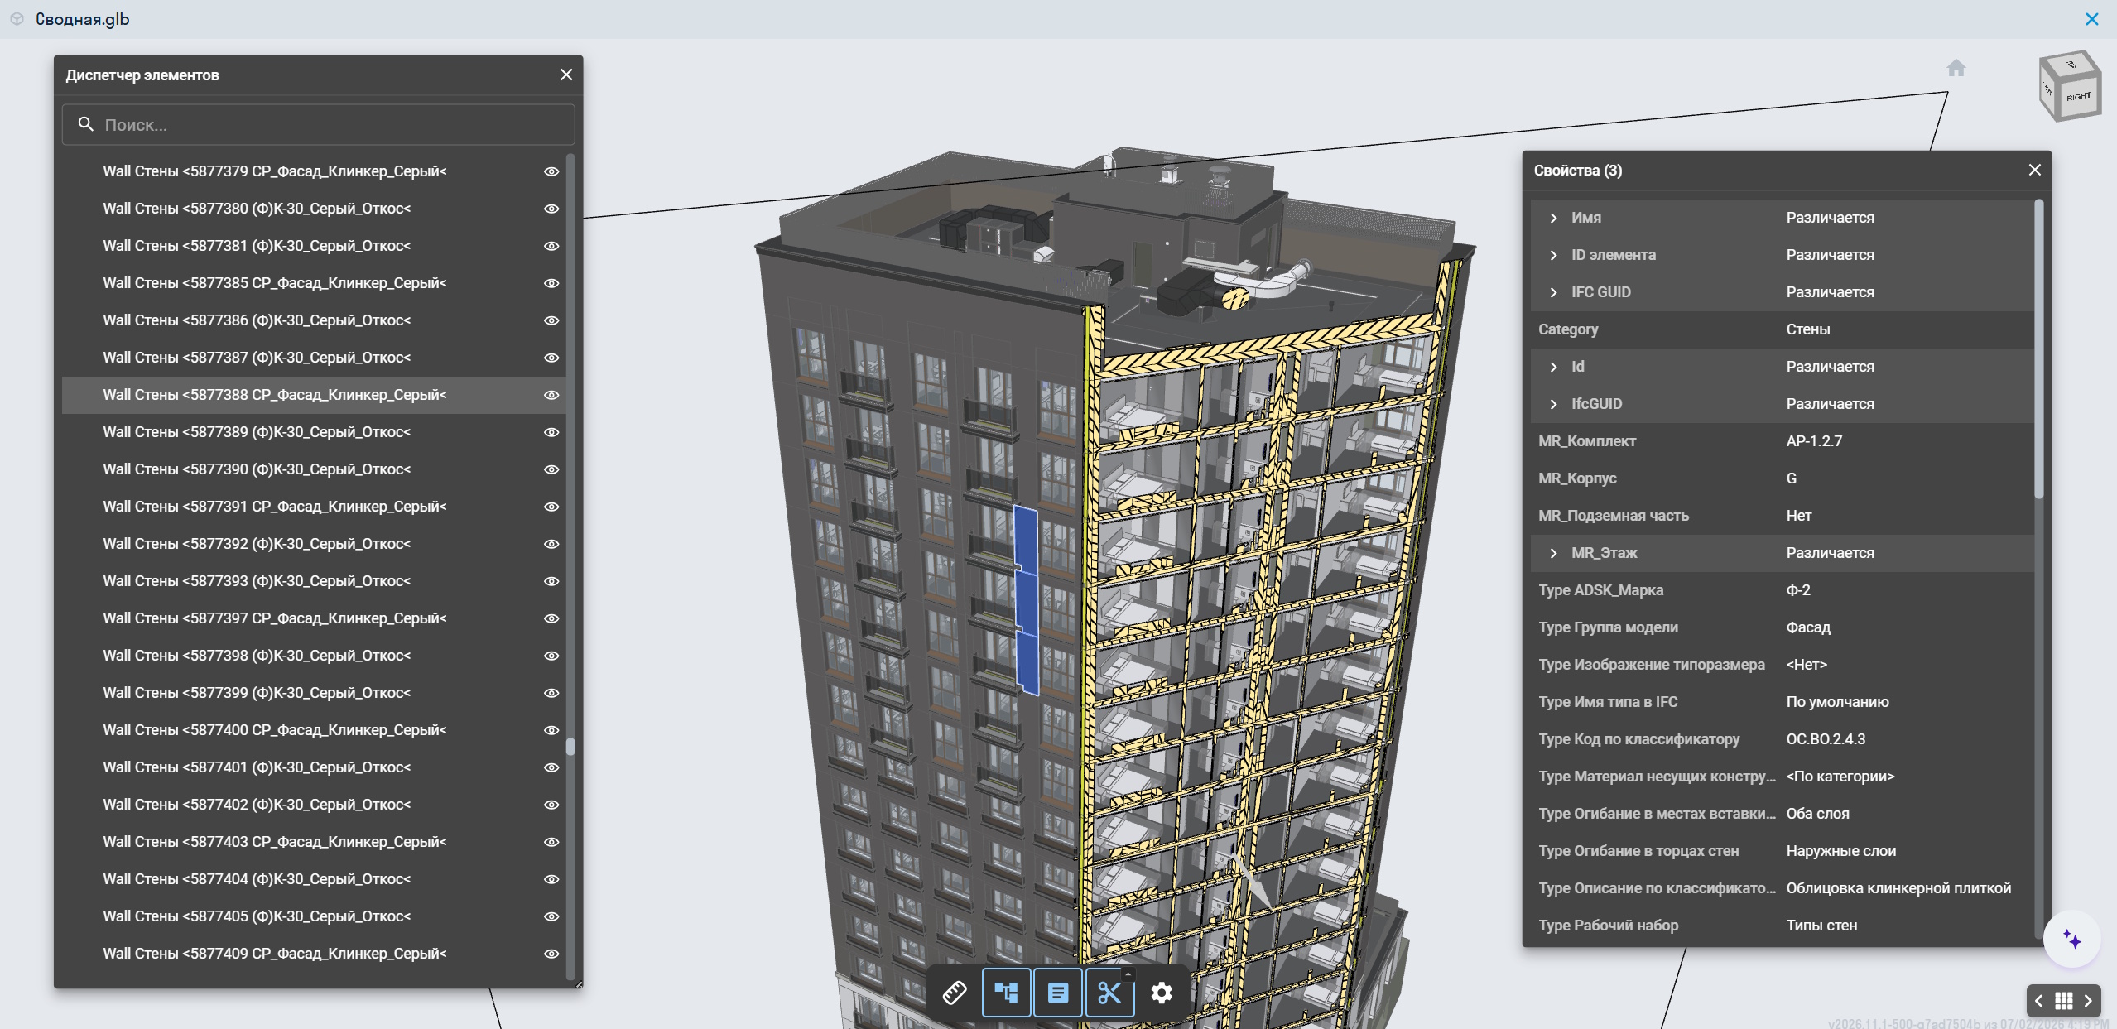Toggle the properties panel icon

(x=1058, y=993)
